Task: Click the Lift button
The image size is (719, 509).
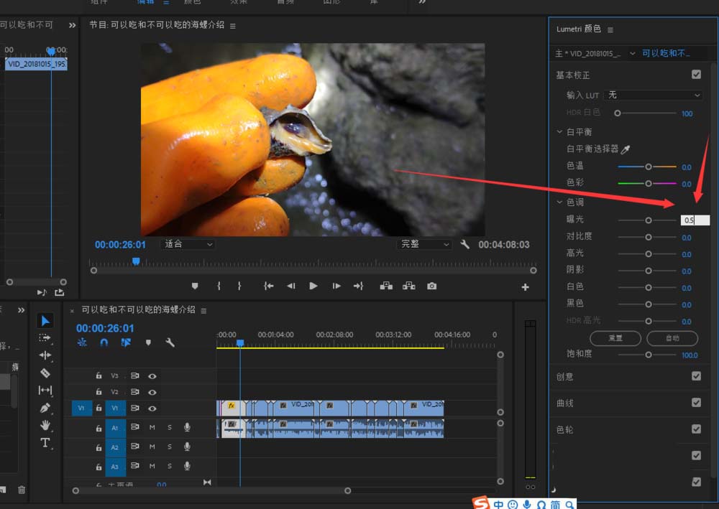Action: pos(386,286)
